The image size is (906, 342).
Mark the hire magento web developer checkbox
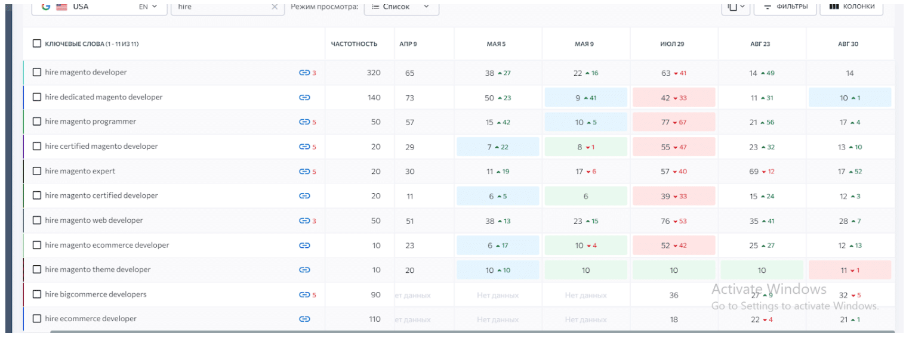(37, 220)
